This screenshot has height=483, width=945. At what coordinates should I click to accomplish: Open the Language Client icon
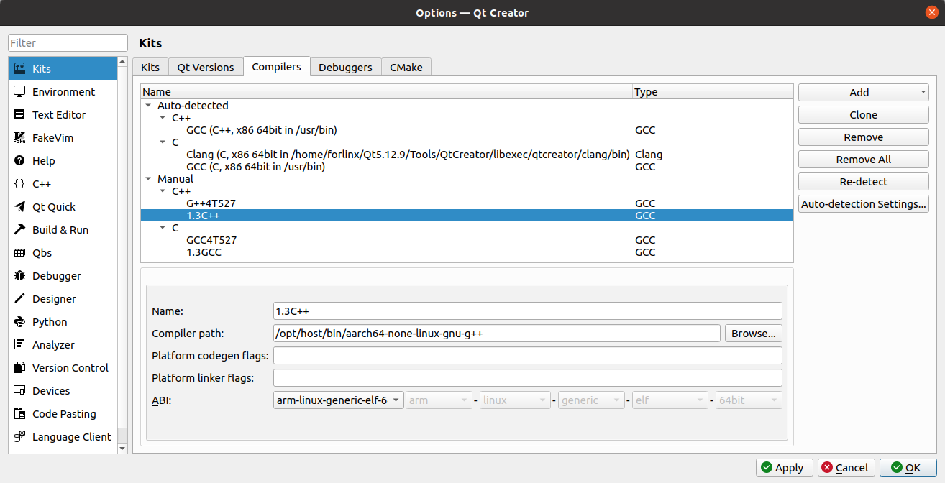click(19, 437)
